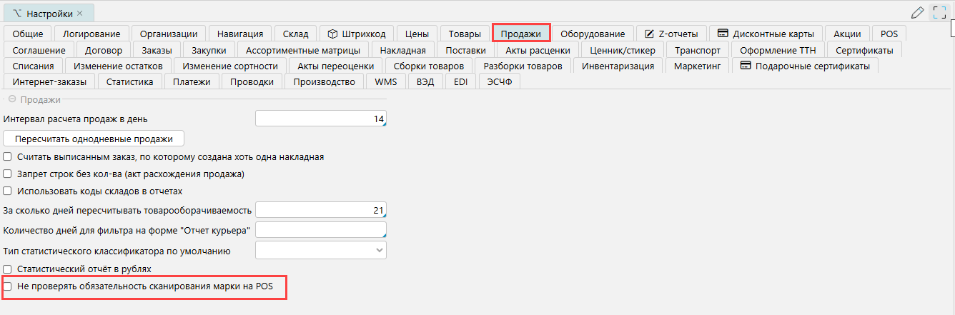Open the Z-отчеты tab with edit icon
This screenshot has height=315, width=955.
[672, 34]
